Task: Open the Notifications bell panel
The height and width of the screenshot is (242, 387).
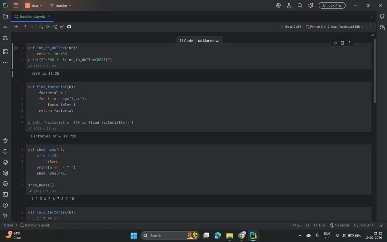Action: (x=382, y=16)
